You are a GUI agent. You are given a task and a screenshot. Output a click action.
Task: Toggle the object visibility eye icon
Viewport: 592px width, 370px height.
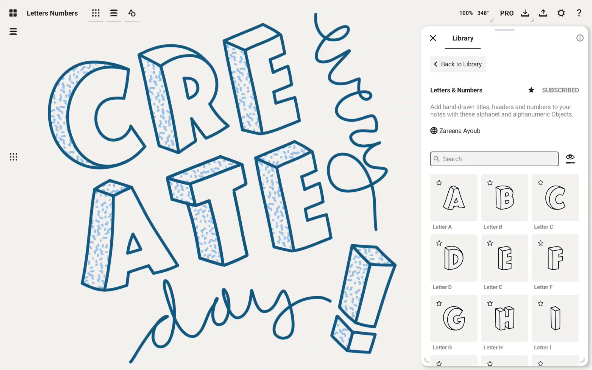click(x=570, y=159)
